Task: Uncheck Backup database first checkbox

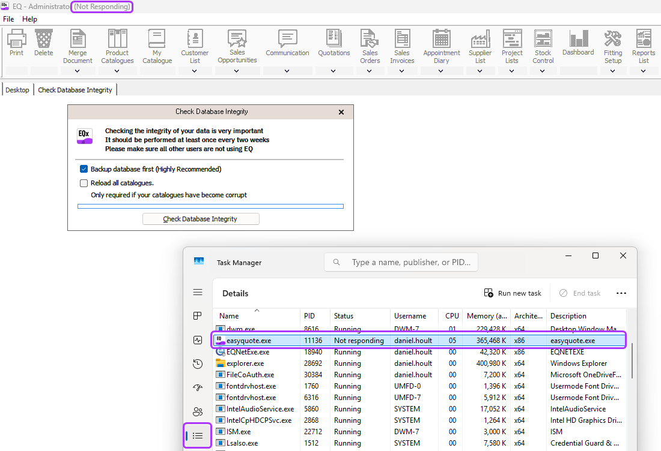Action: (x=84, y=169)
